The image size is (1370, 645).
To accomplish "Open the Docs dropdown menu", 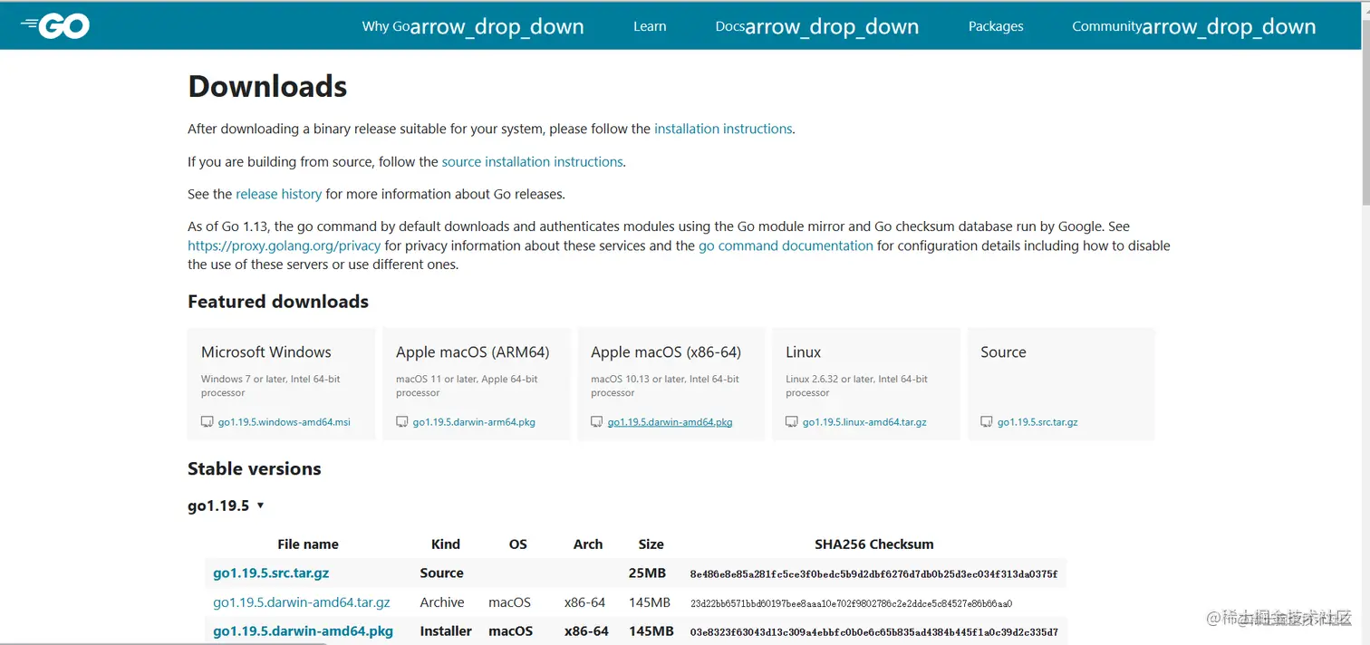I will 817,26.
